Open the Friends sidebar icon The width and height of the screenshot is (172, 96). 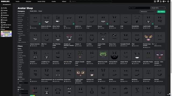tap(2, 10)
